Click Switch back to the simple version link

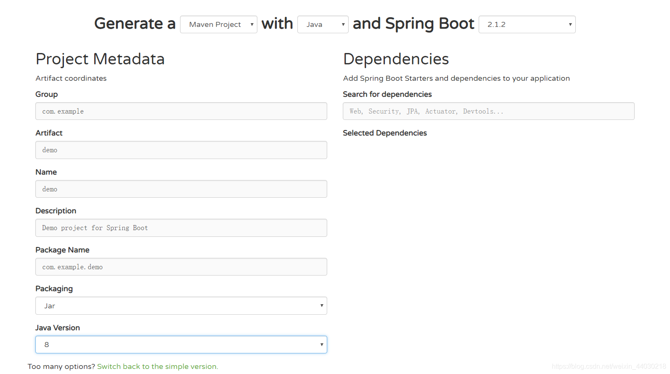pos(158,366)
